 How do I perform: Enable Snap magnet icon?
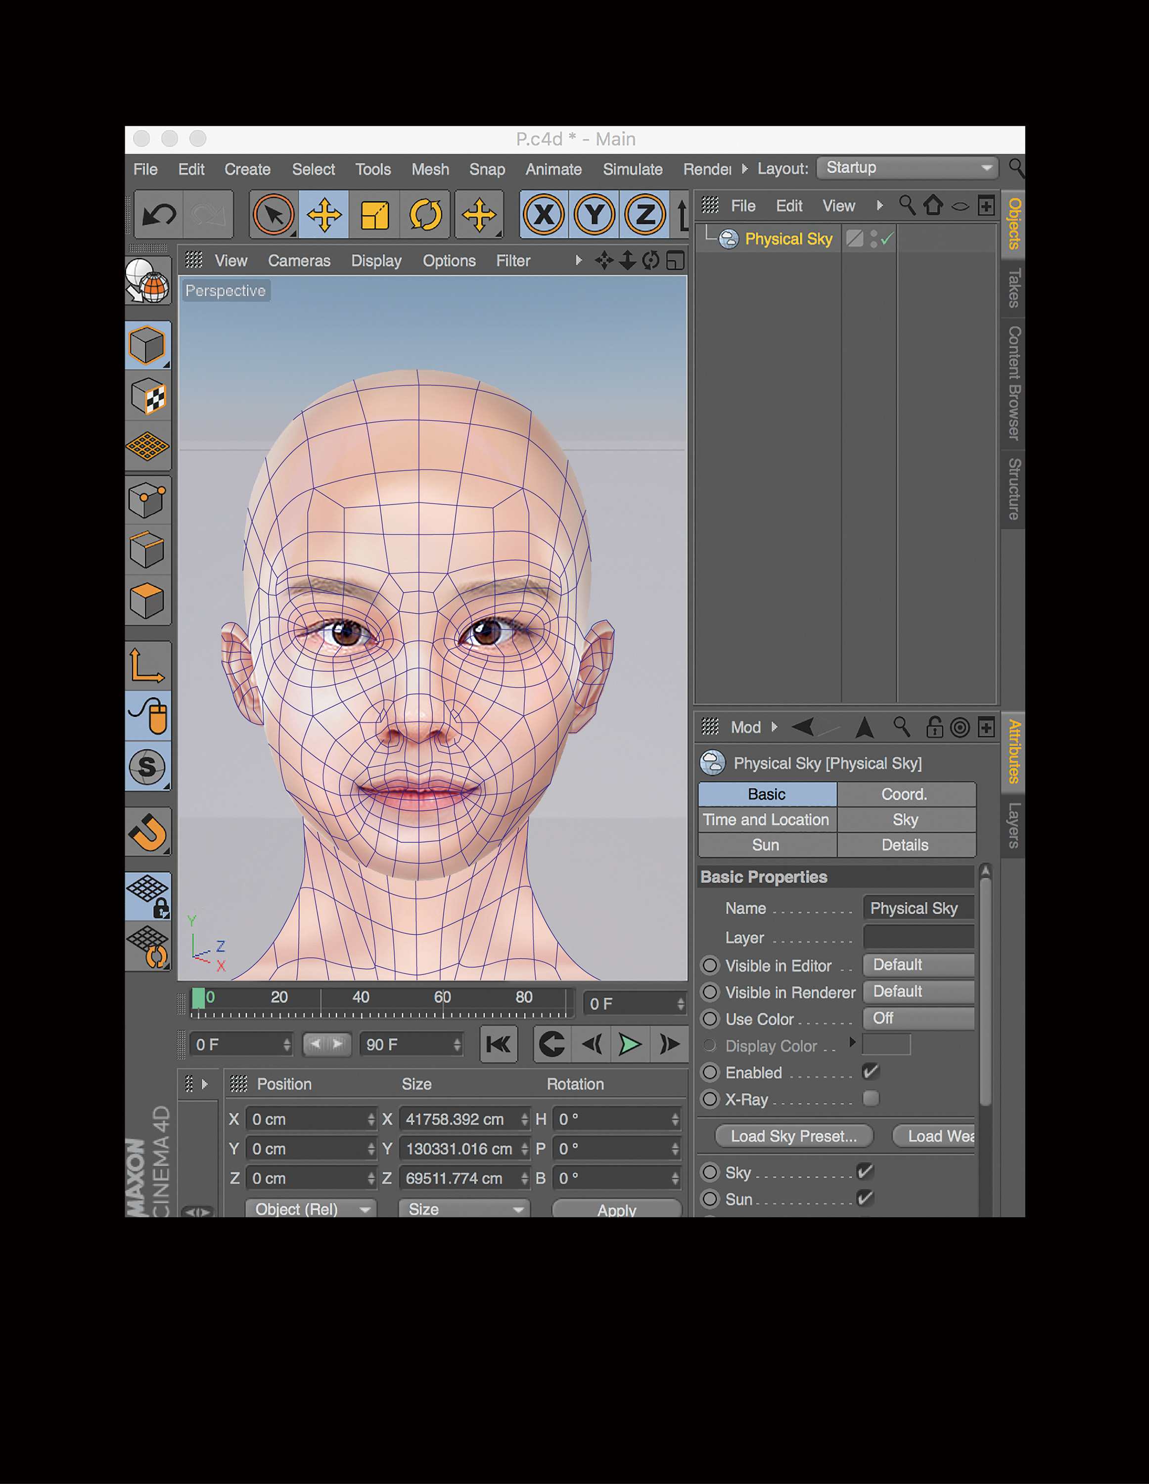coord(147,832)
